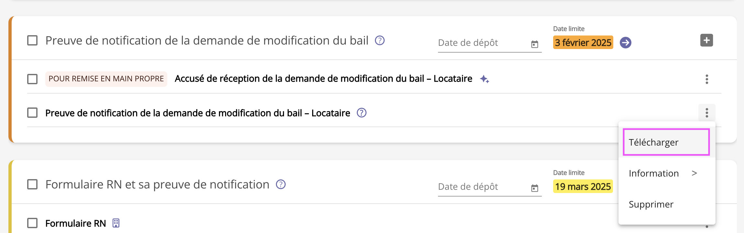Open calendar picker for second Date de dépôt
The image size is (744, 233).
[x=534, y=188]
